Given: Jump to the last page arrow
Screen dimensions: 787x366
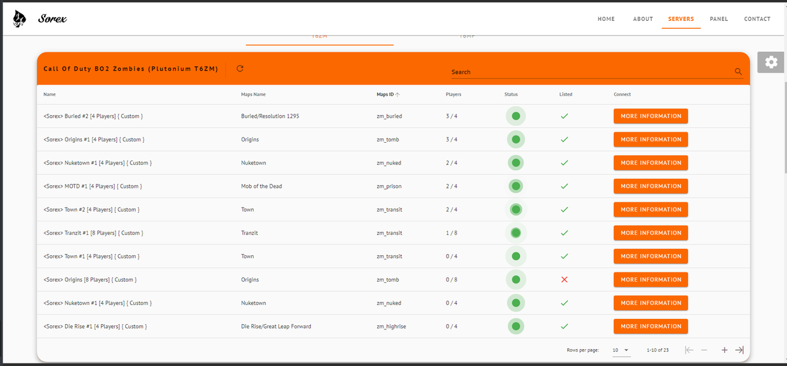Looking at the screenshot, I should 739,350.
